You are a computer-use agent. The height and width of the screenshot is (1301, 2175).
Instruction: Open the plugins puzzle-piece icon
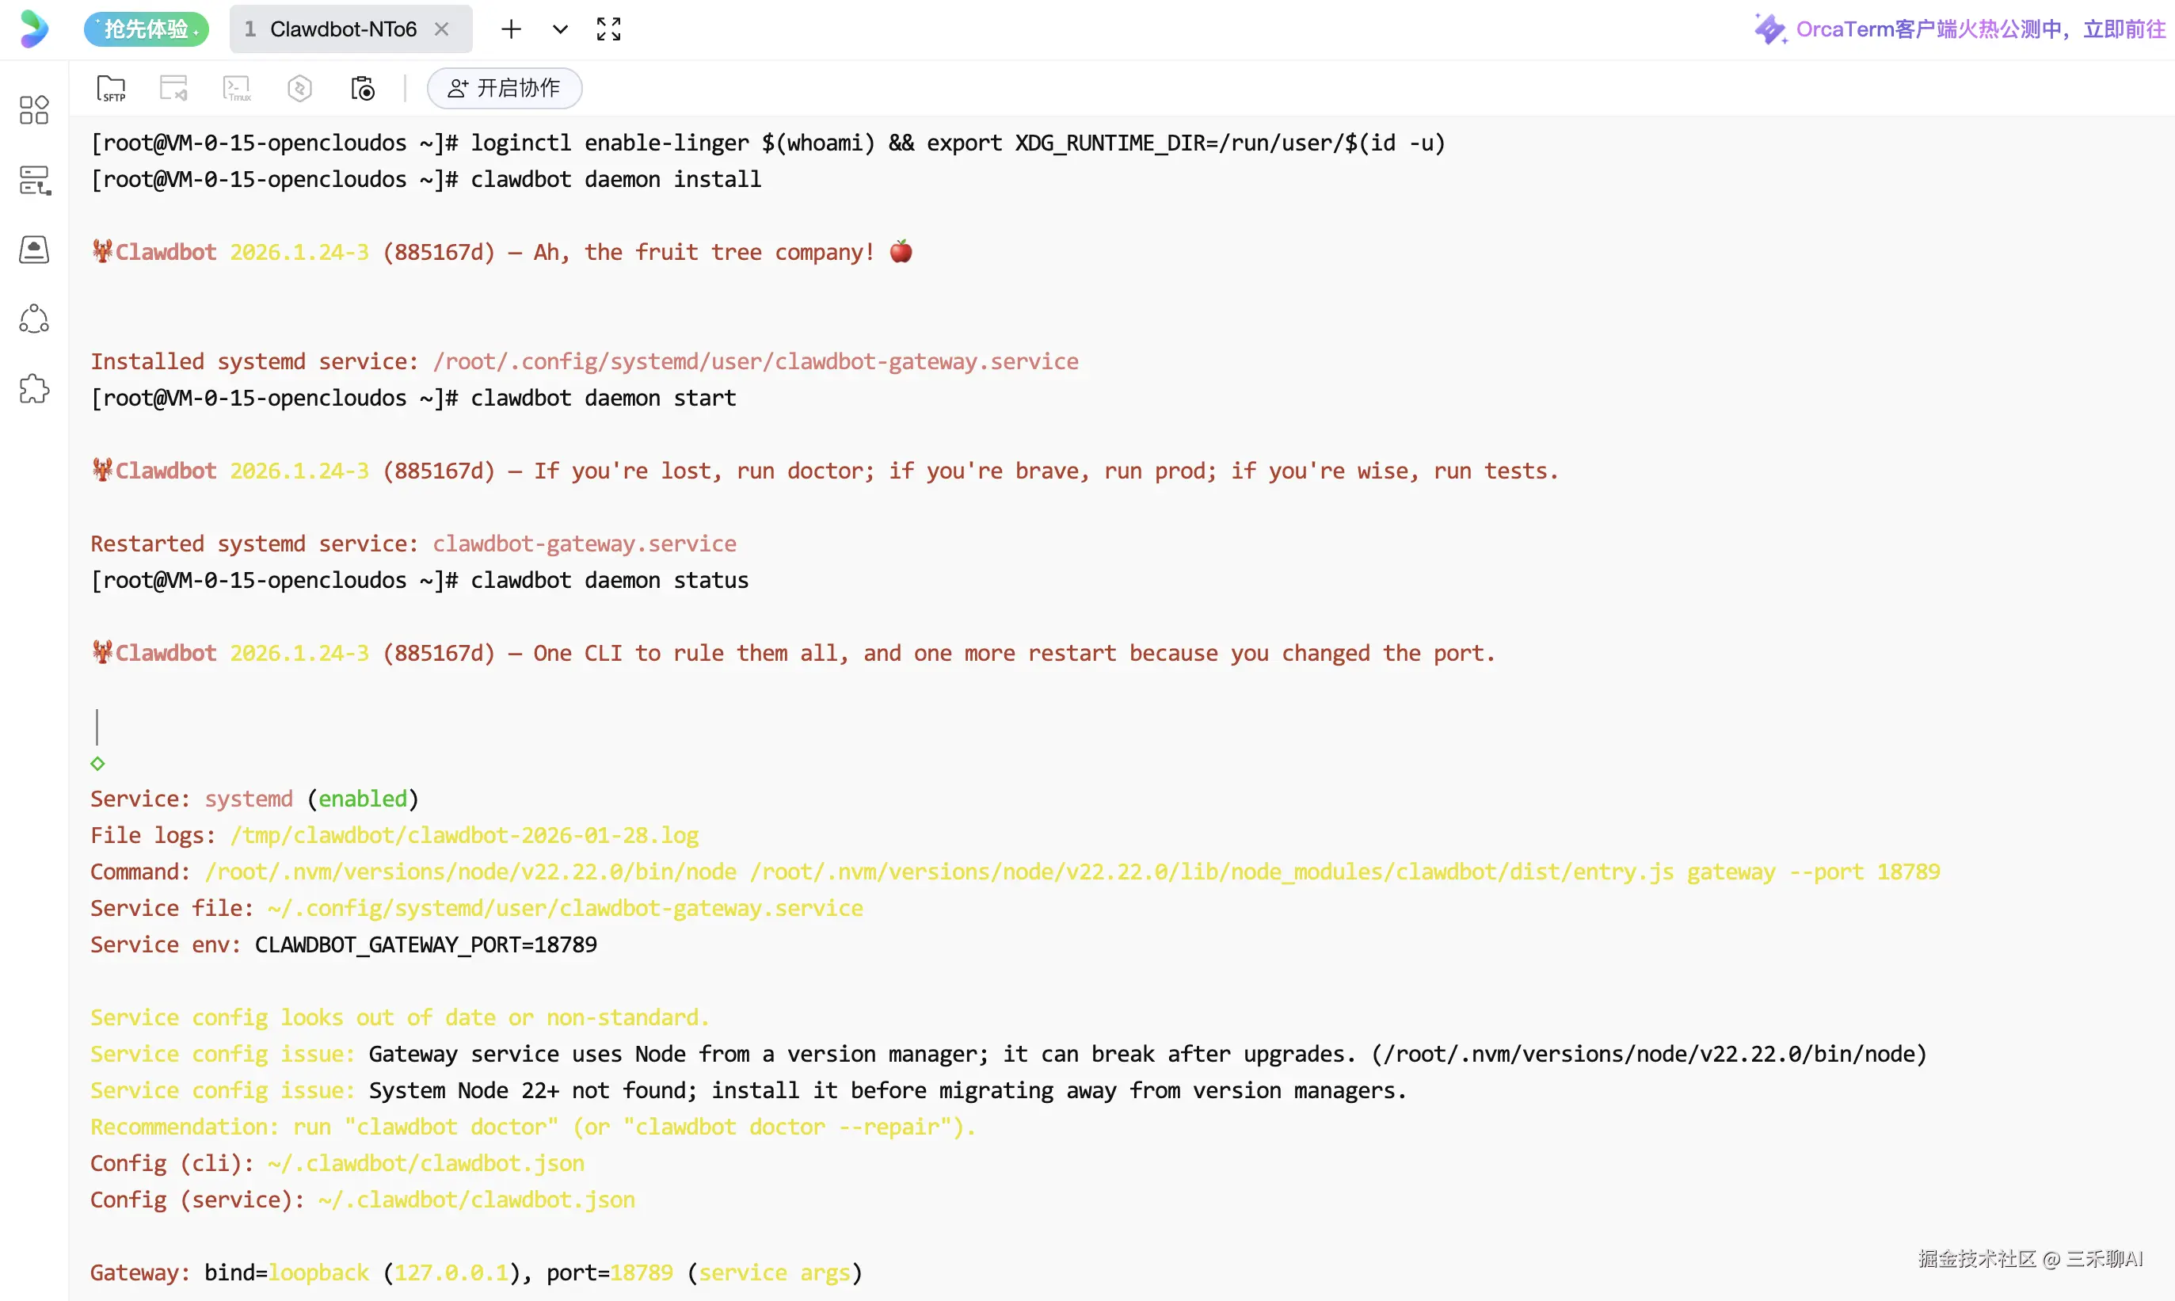(x=34, y=388)
